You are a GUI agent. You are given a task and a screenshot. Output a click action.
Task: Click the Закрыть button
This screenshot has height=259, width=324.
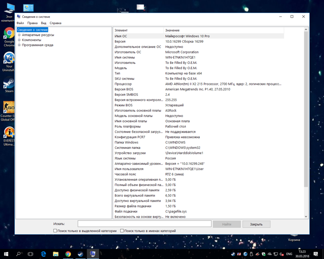pos(256,224)
